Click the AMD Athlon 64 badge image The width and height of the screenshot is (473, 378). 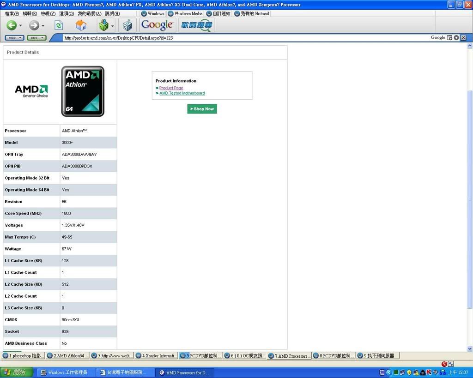coord(83,91)
